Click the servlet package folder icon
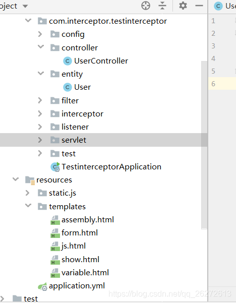 55,140
